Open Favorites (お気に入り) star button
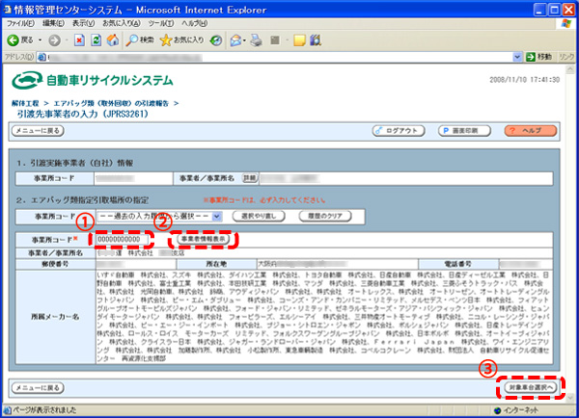579x418 pixels. click(x=181, y=40)
